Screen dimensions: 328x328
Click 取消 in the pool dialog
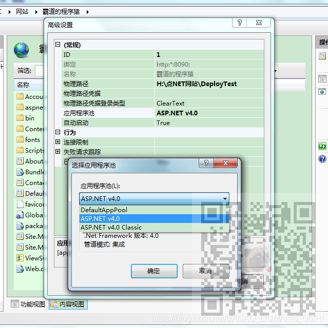[206, 271]
